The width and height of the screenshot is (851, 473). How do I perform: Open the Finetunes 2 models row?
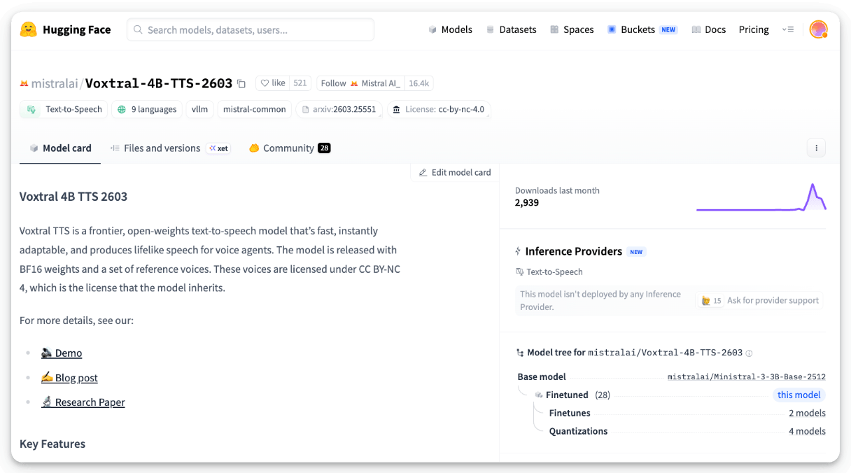(x=687, y=413)
